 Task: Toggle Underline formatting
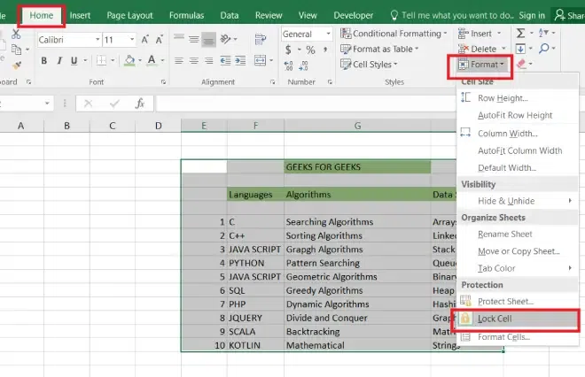(74, 60)
